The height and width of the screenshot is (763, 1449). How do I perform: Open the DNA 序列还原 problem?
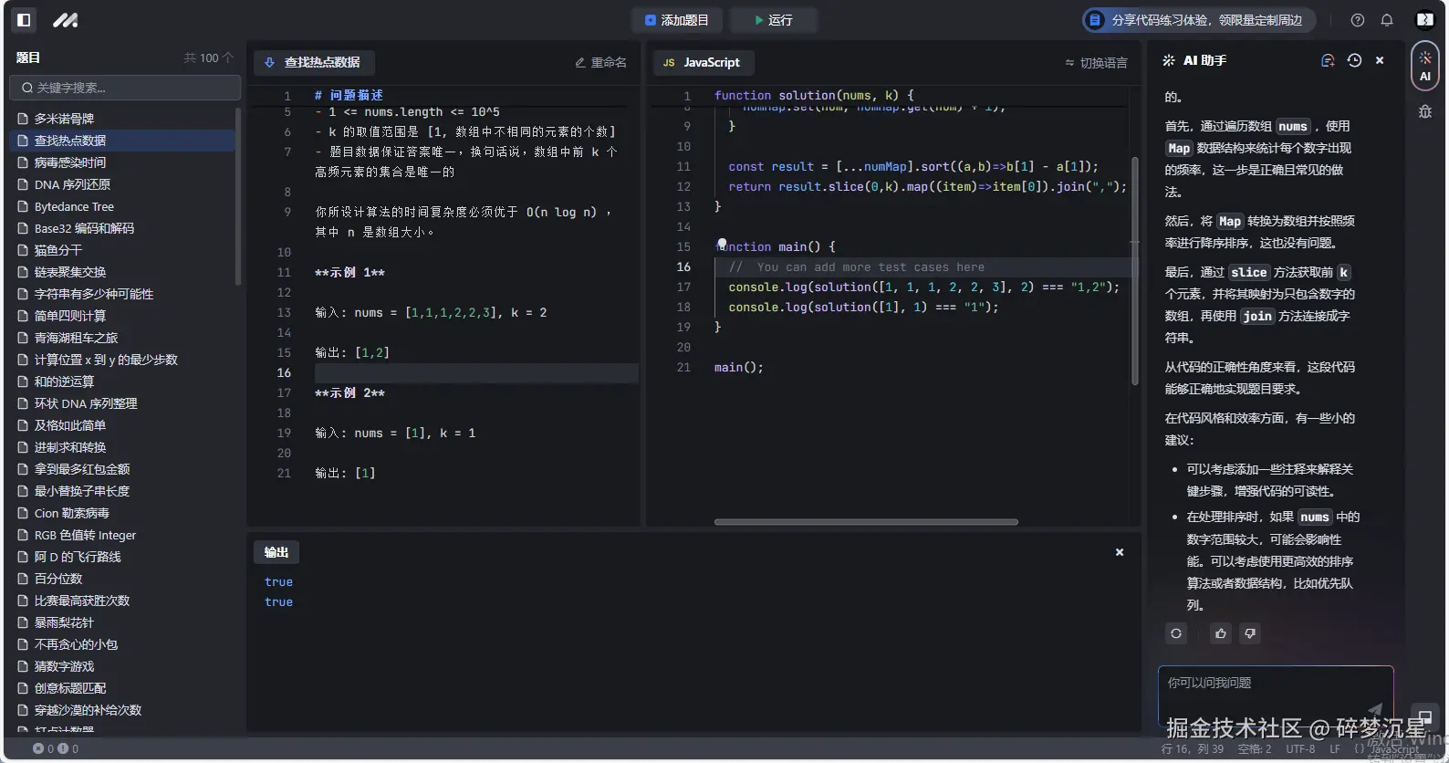(122, 184)
